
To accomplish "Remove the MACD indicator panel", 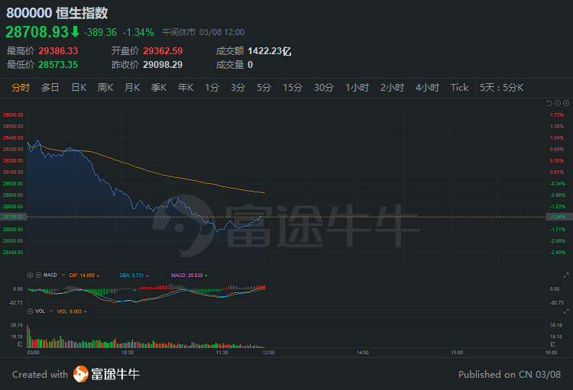I will pyautogui.click(x=38, y=275).
